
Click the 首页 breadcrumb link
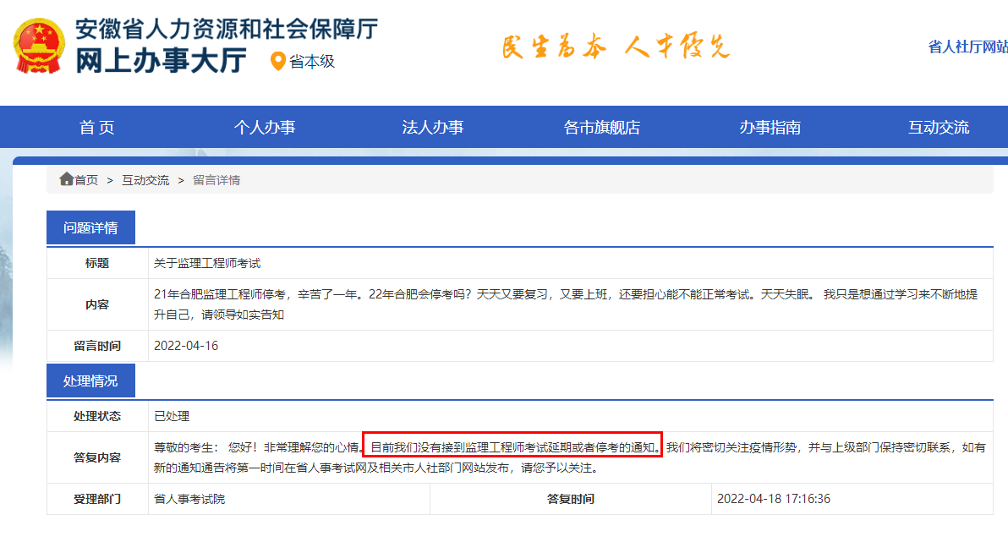click(88, 179)
